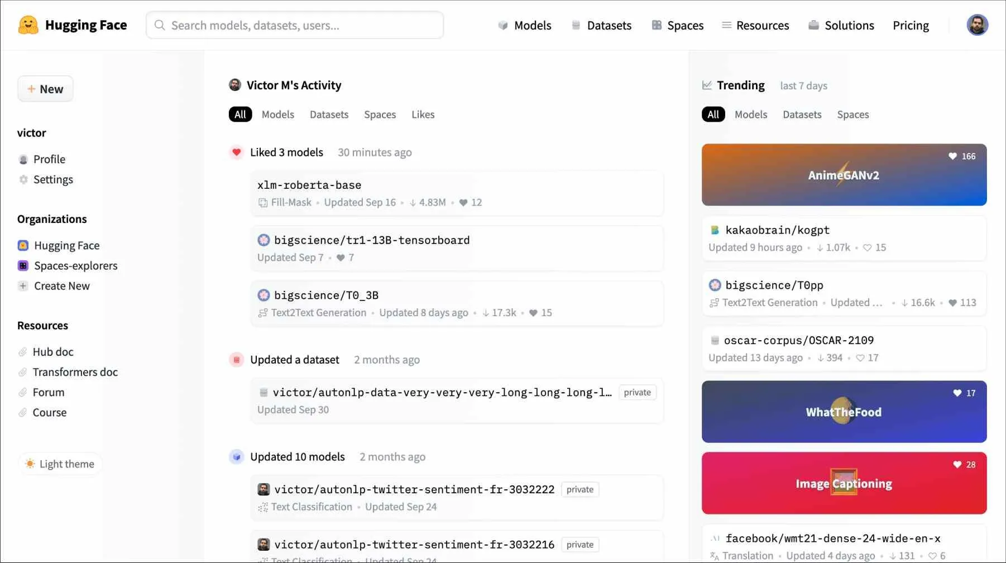Screen dimensions: 1006x563
Task: Open the Image Captioning space card
Action: click(844, 483)
